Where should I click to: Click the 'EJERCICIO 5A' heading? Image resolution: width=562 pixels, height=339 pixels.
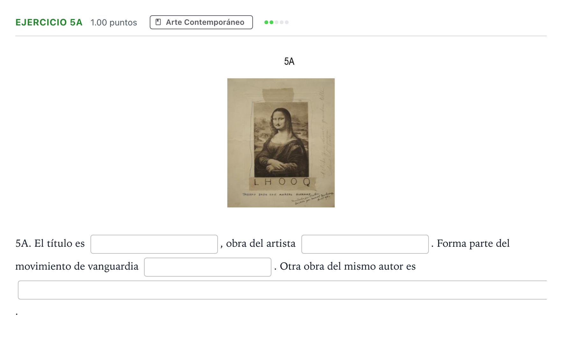(x=49, y=22)
